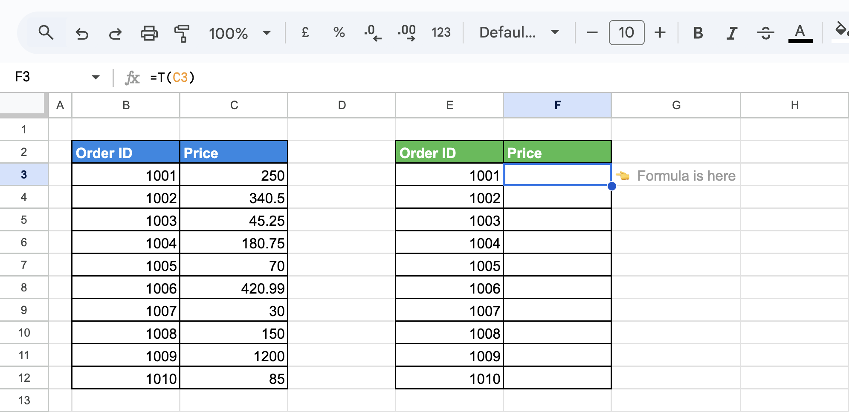Select column G header
Viewport: 849px width, 412px height.
[x=676, y=105]
